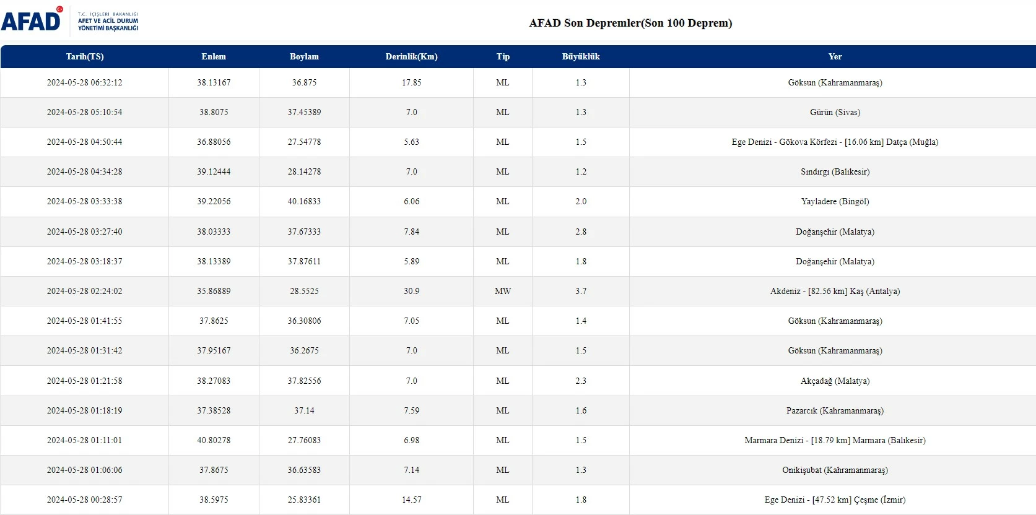Screen dimensions: 1036x515
Task: Click depth value 5.63
Action: 411,142
